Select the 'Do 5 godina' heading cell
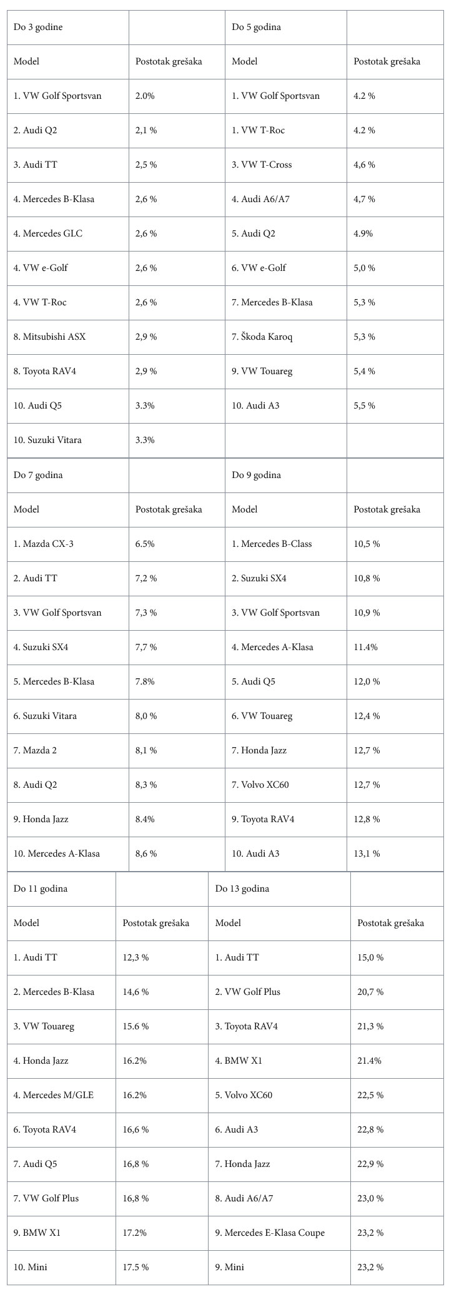Image resolution: width=449 pixels, height=1294 pixels. point(256,28)
